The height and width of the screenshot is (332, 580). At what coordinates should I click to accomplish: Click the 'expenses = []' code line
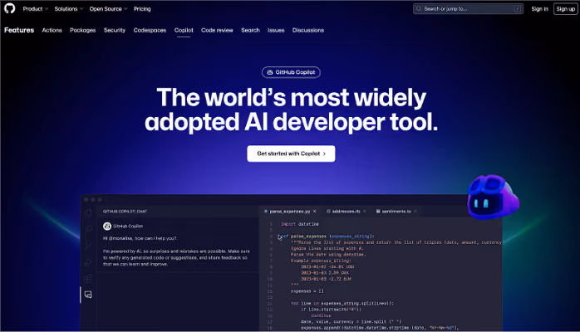pos(307,291)
